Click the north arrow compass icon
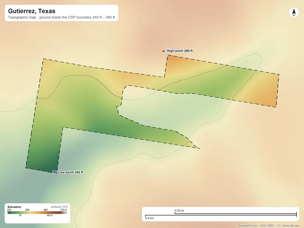Screen dimensions: 304x228 point(294,12)
